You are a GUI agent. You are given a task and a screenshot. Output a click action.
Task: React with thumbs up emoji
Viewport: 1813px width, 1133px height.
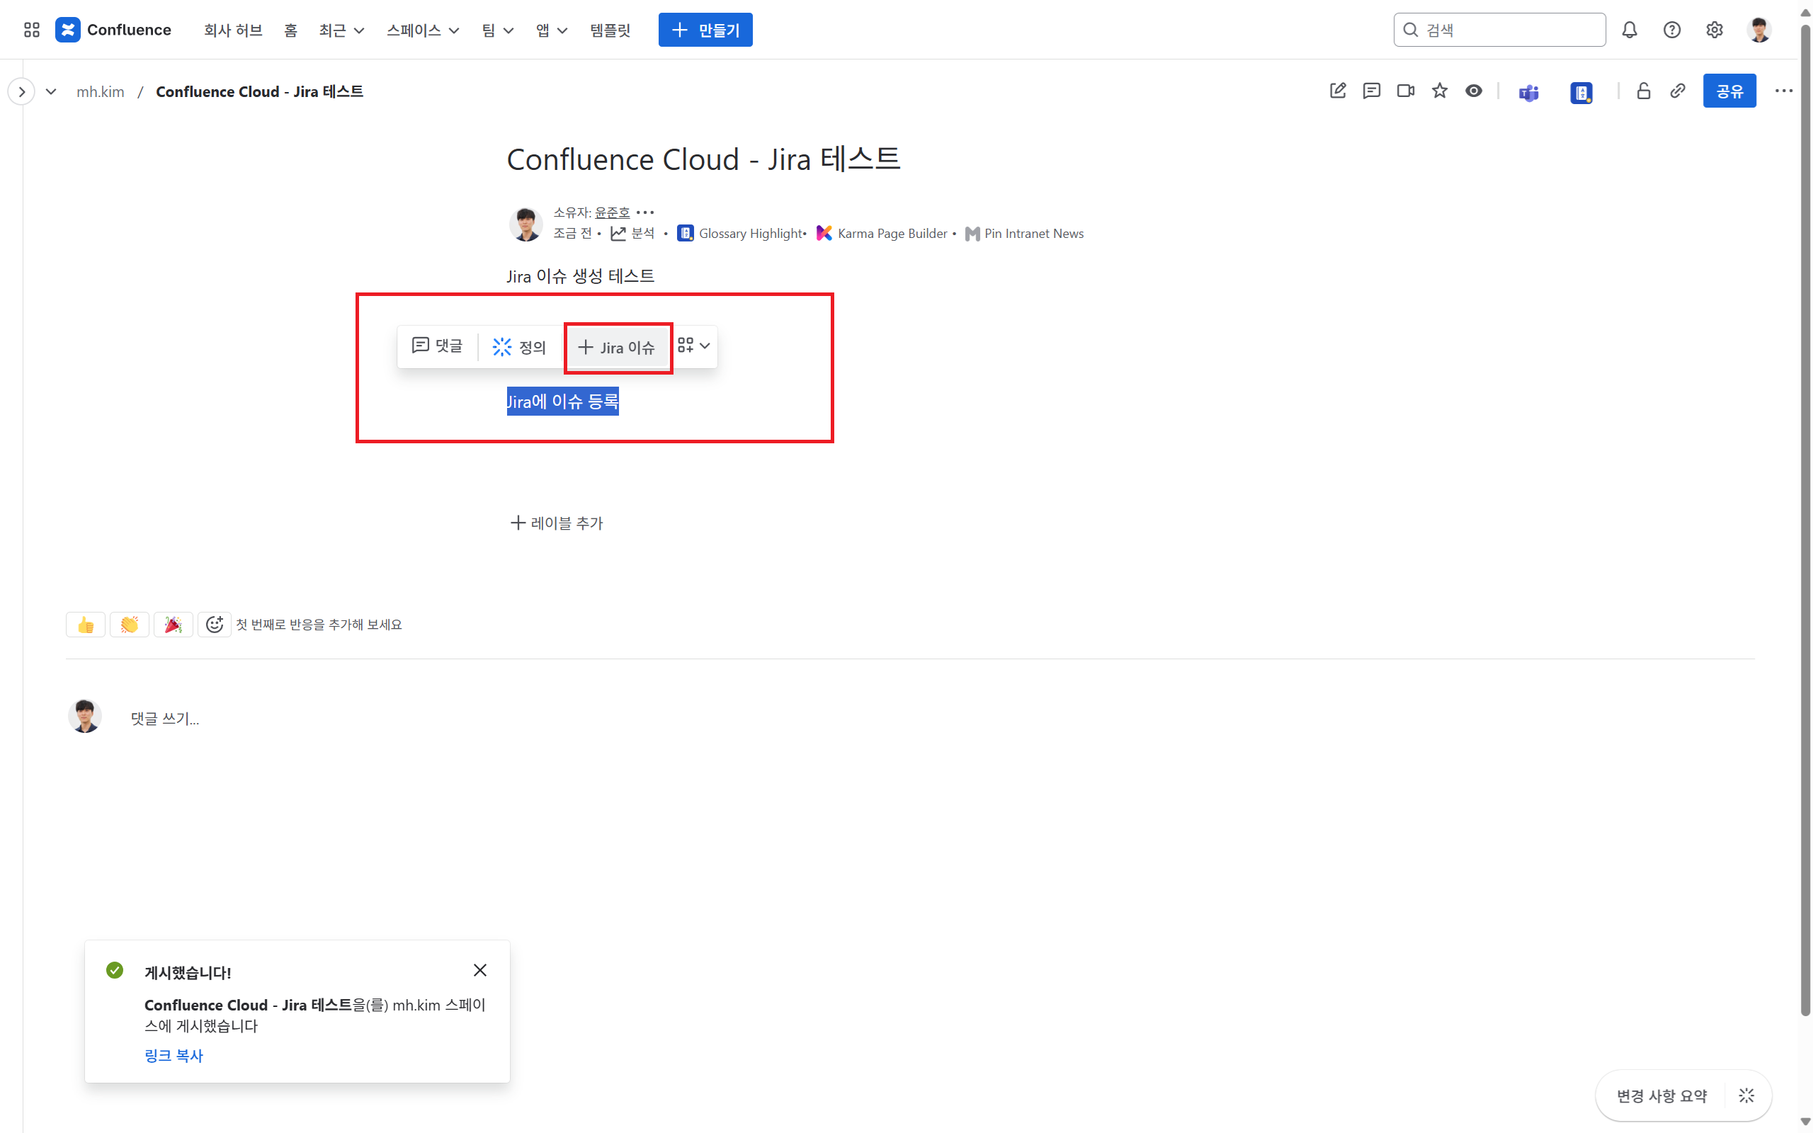pyautogui.click(x=86, y=624)
